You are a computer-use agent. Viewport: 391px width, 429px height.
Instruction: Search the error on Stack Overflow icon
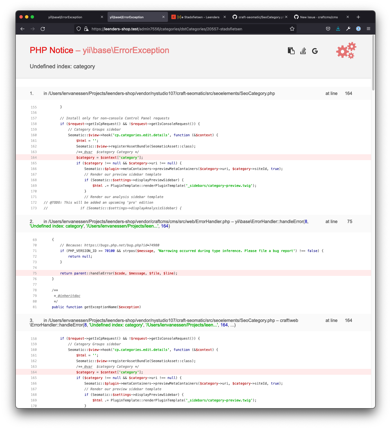point(303,51)
